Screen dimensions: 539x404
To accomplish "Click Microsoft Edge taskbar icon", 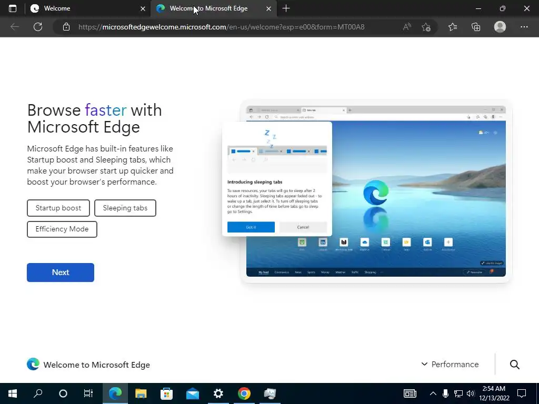I will [115, 393].
